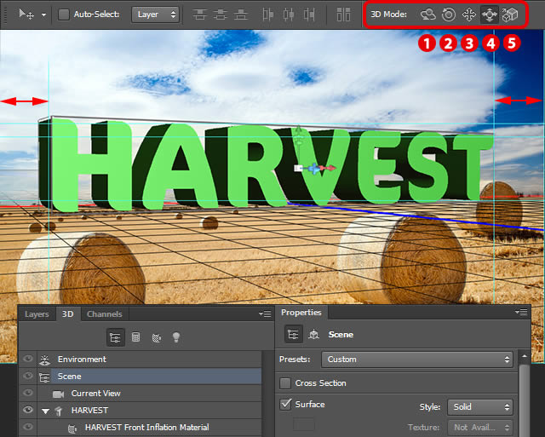Open the Presets Custom dropdown
545x437 pixels.
click(x=417, y=359)
